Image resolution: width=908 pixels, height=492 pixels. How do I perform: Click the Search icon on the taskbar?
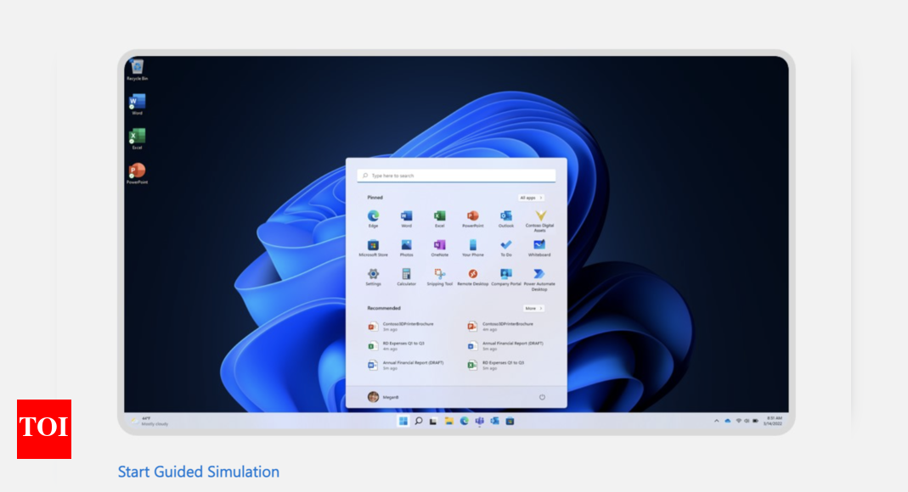pos(418,421)
